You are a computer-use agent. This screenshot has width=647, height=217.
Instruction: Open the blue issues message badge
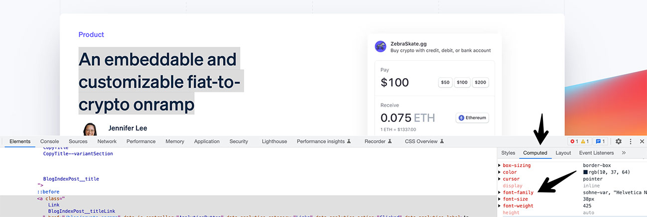pyautogui.click(x=601, y=141)
